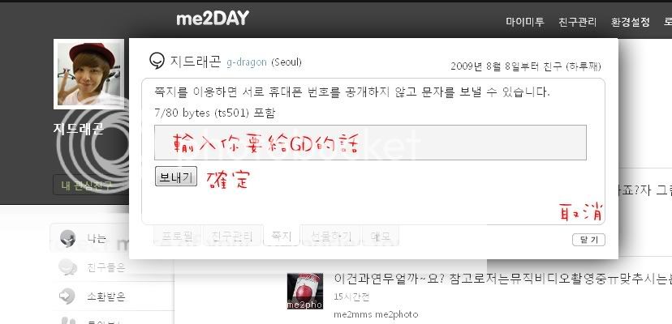This screenshot has height=324, width=672.
Task: Open the 선물하기 tab
Action: click(x=331, y=236)
